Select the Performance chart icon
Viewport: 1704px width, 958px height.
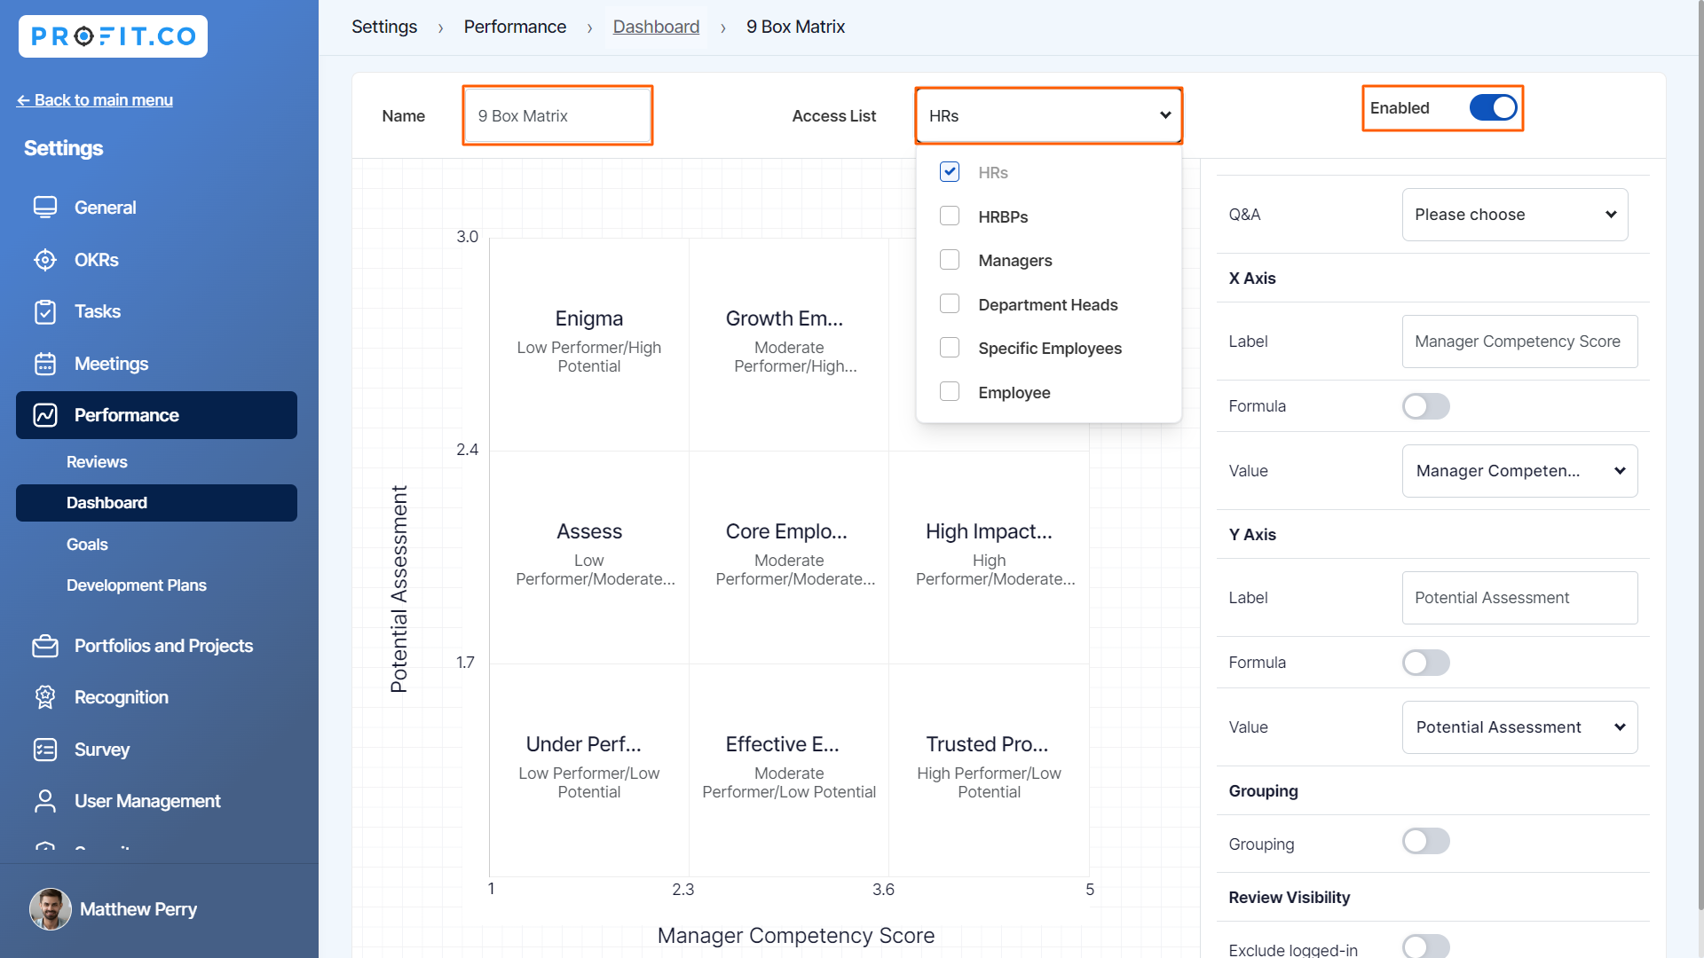pyautogui.click(x=45, y=414)
